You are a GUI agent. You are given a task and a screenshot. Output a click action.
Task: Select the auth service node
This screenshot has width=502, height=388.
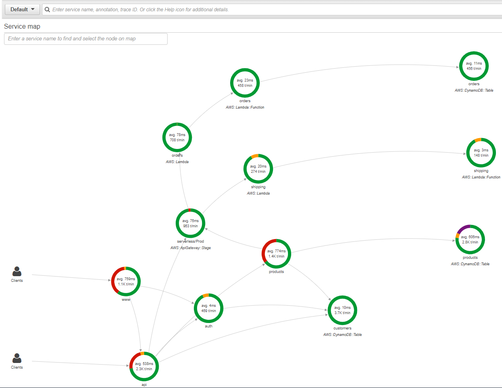point(208,308)
